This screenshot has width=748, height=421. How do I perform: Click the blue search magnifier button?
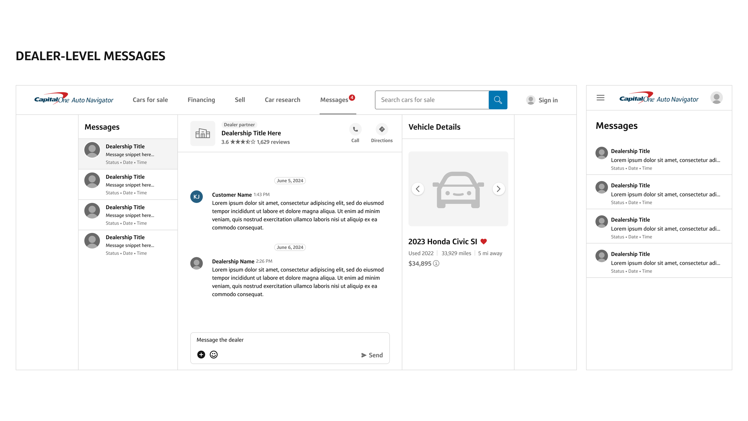pyautogui.click(x=498, y=100)
